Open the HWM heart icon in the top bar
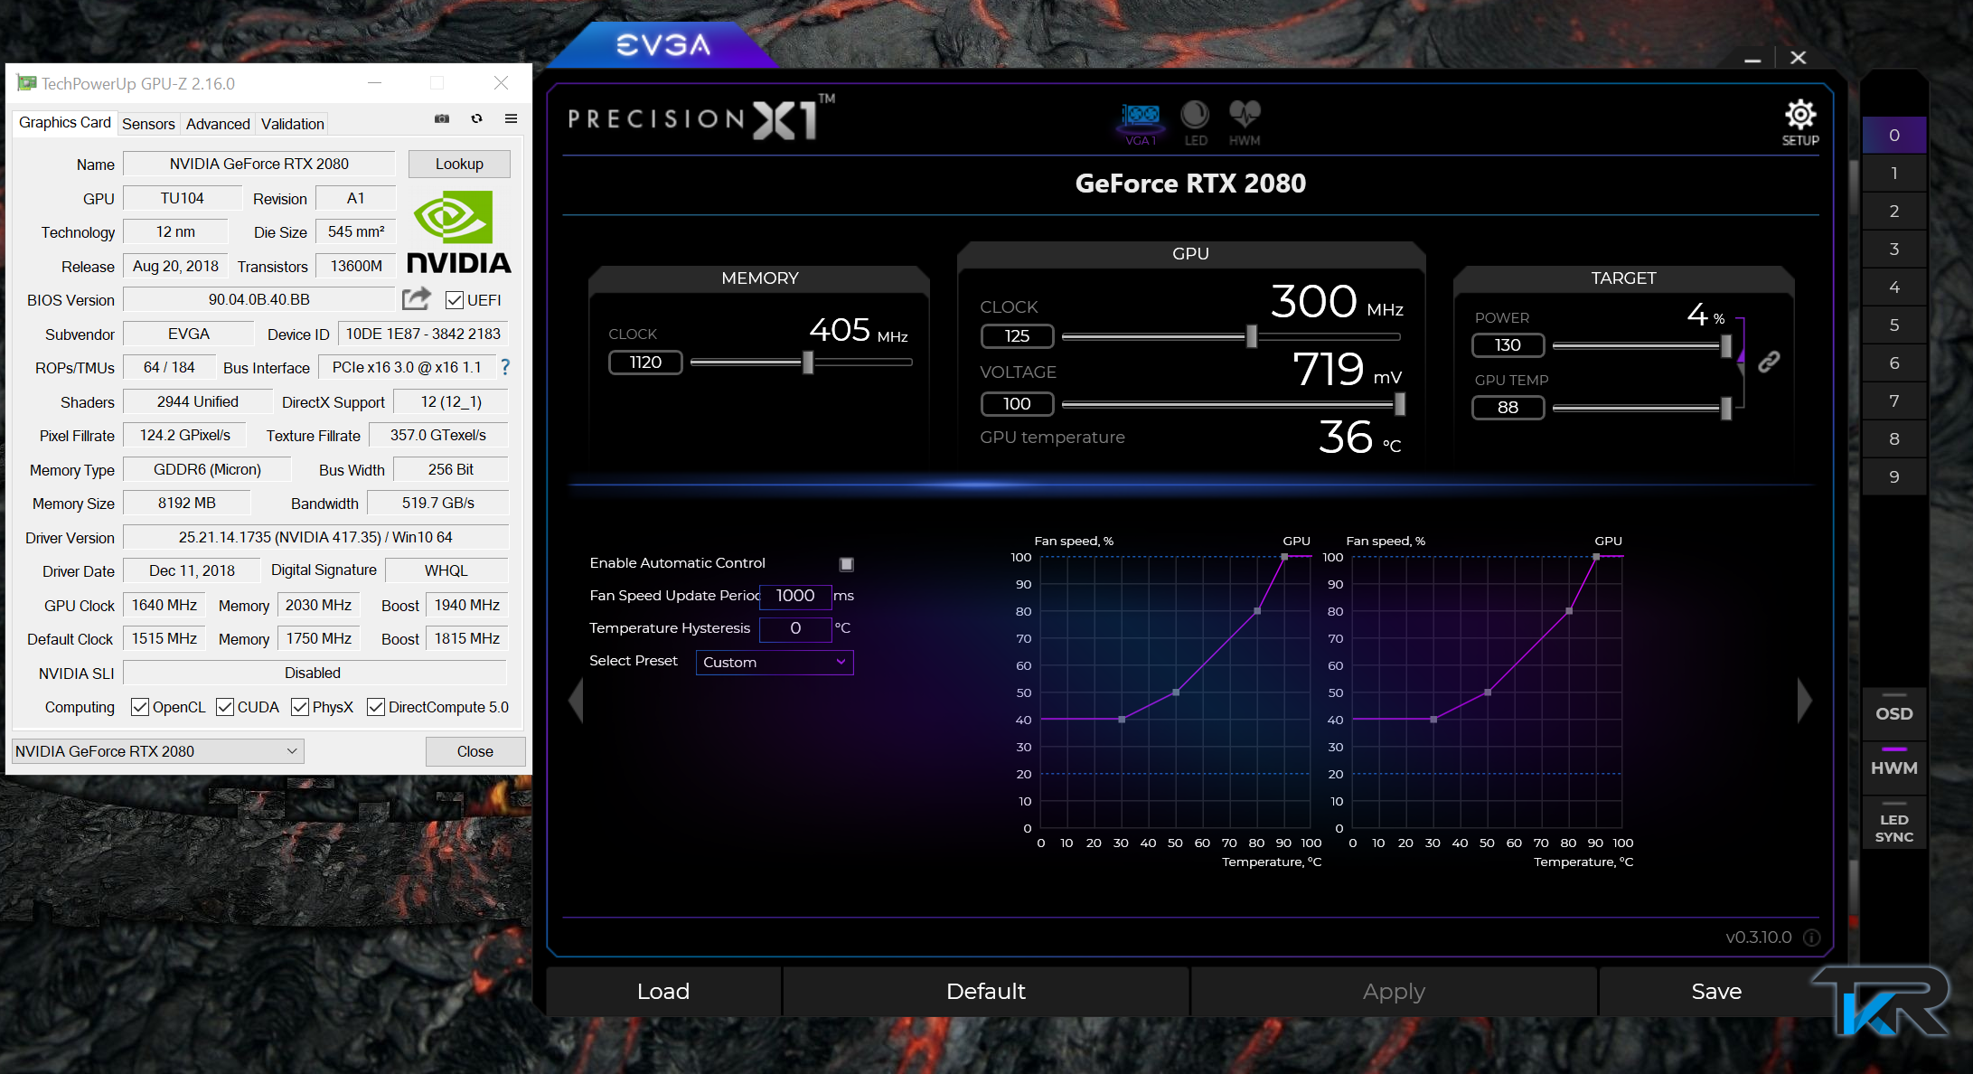 click(x=1245, y=123)
